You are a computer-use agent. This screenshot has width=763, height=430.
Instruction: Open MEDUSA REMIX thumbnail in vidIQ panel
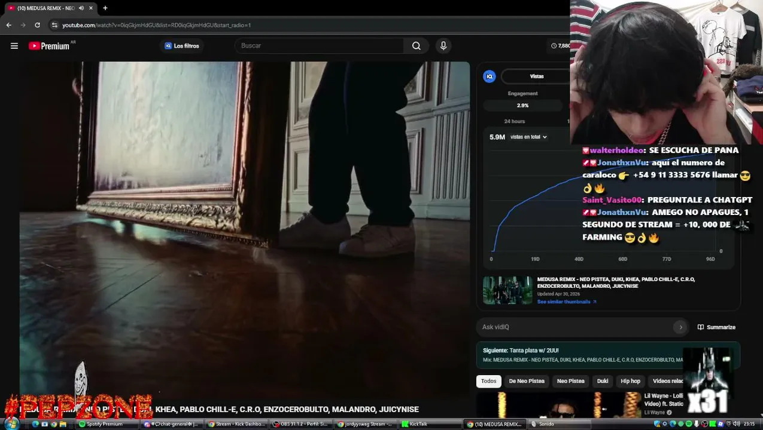click(507, 290)
